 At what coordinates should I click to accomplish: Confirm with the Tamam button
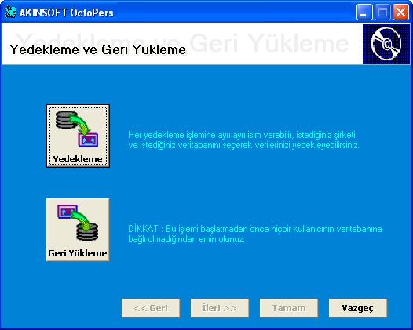click(x=289, y=308)
